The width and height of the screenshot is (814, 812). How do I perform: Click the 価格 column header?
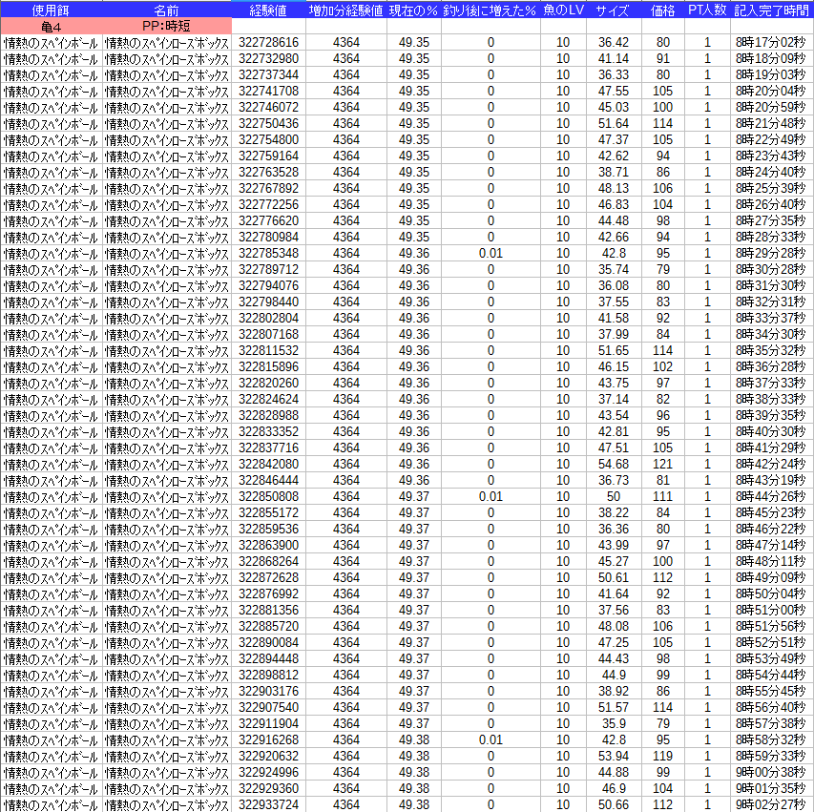tap(662, 10)
